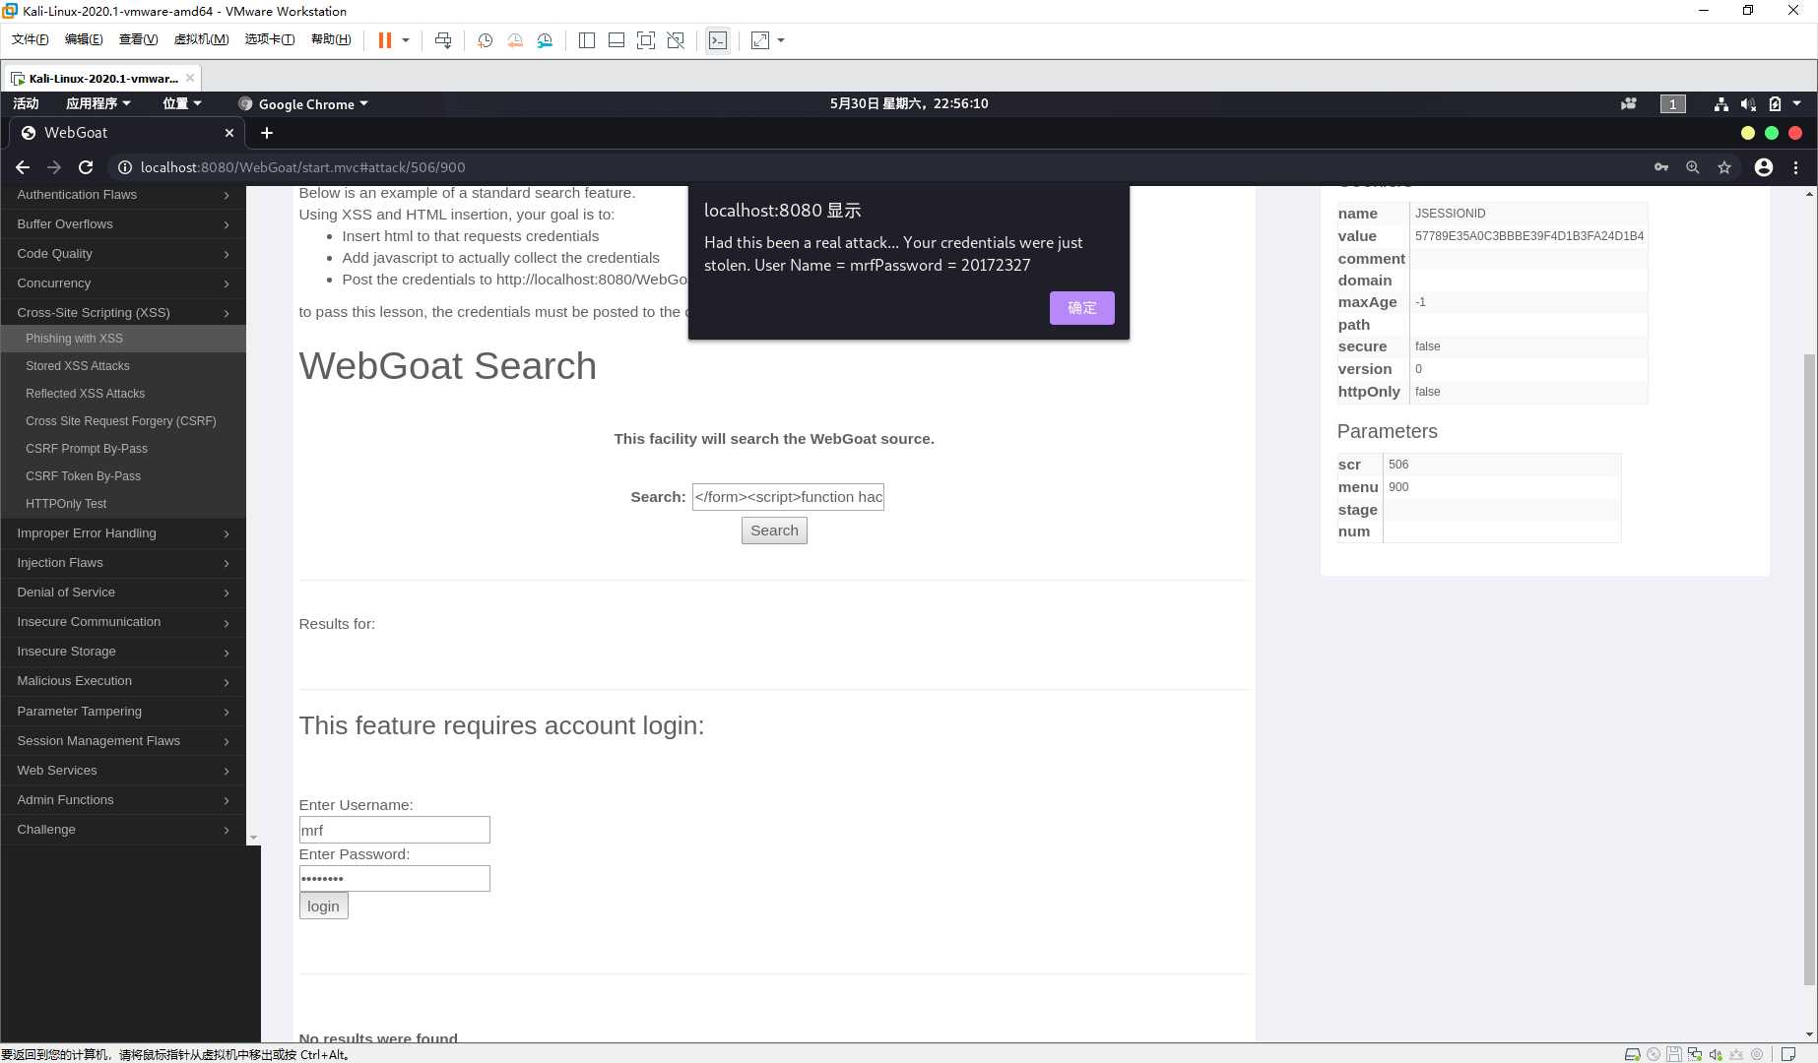Click the saved passwords key icon

1661,167
